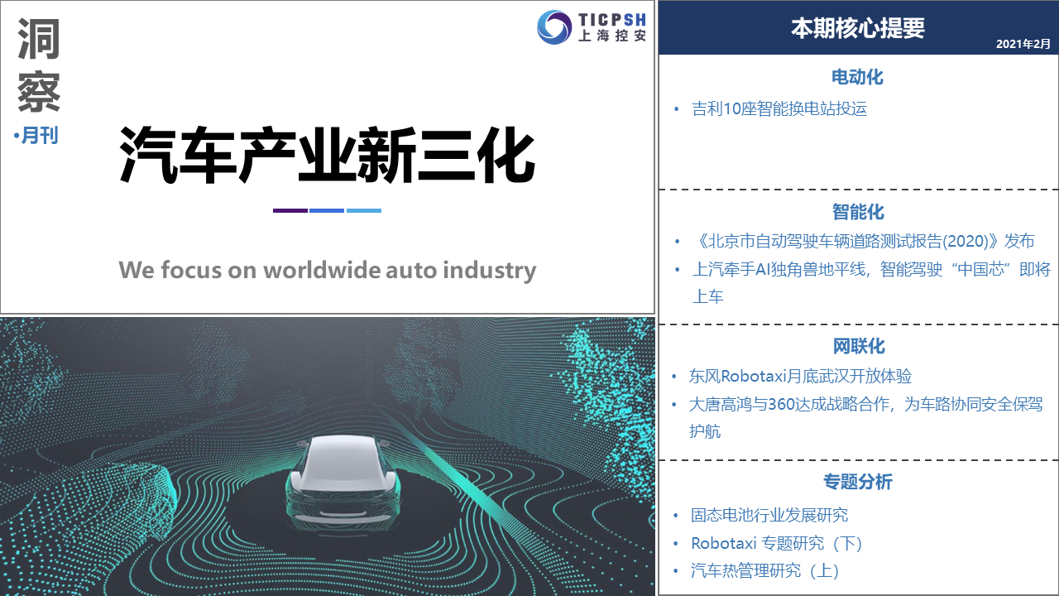Click the light blue bar under the headline
Image resolution: width=1059 pixels, height=596 pixels.
pyautogui.click(x=364, y=210)
